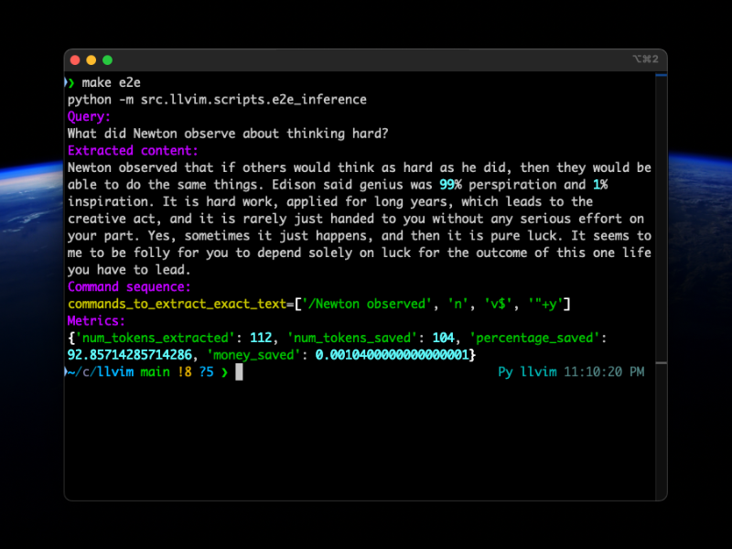Click the 'main' git branch name in prompt
This screenshot has width=732, height=549.
click(154, 372)
